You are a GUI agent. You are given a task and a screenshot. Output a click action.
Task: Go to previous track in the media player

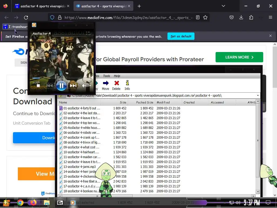[50, 86]
